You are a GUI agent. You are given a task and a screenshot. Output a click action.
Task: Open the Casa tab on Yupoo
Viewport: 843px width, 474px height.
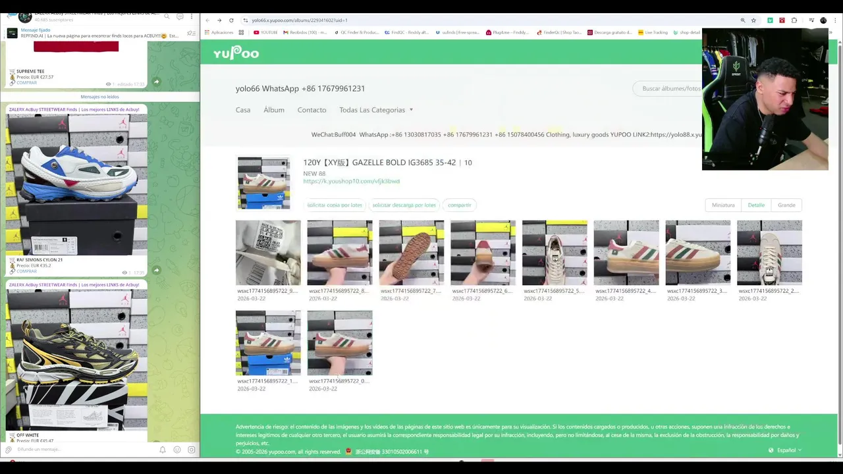(243, 110)
